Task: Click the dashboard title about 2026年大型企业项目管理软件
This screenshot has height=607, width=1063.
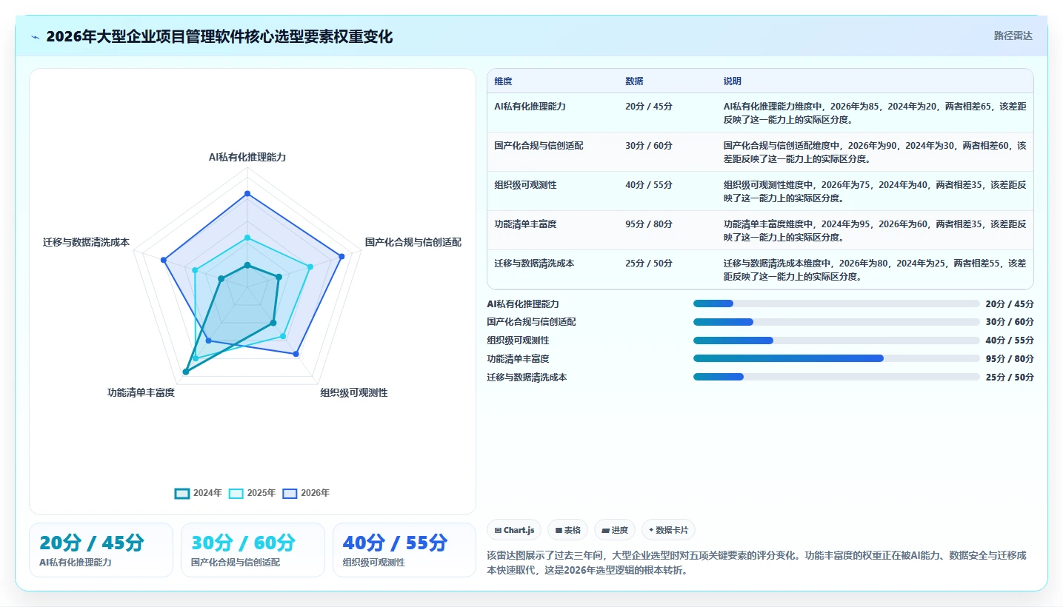Action: pyautogui.click(x=219, y=36)
